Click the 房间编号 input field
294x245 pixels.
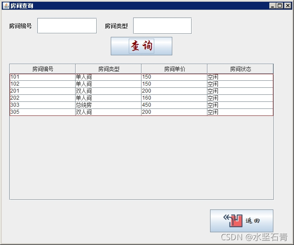click(67, 26)
